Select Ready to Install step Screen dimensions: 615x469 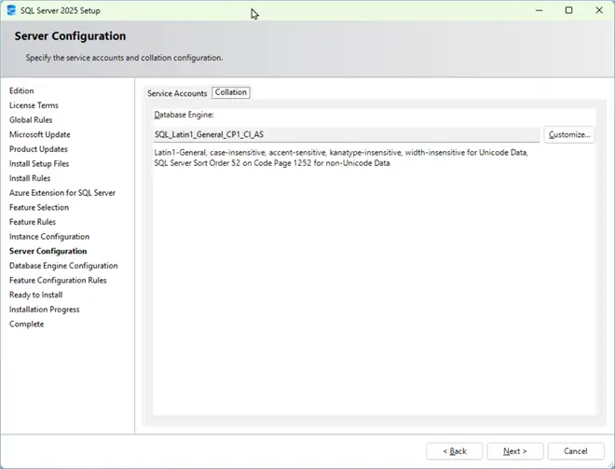pyautogui.click(x=35, y=295)
